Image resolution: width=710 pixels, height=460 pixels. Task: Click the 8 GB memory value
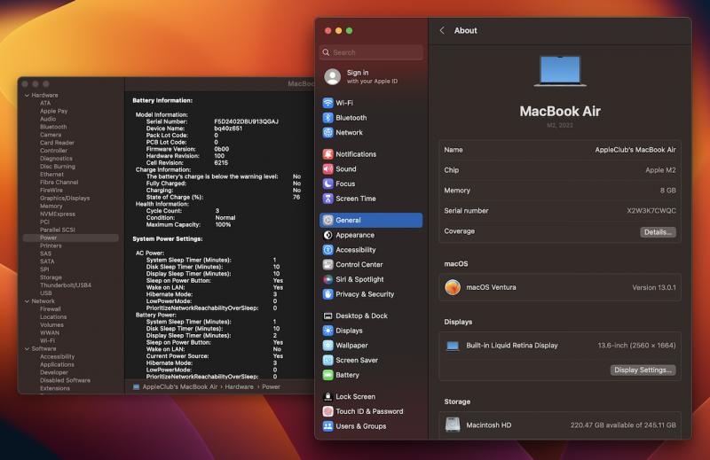coord(668,191)
